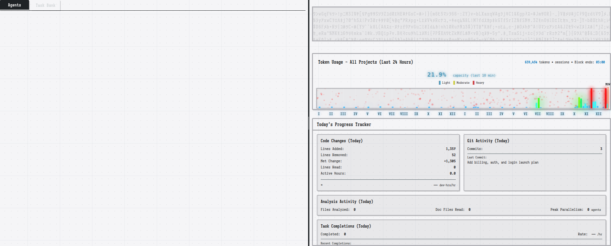Click the scrambled character banner at top
The image size is (611, 246).
(x=461, y=24)
